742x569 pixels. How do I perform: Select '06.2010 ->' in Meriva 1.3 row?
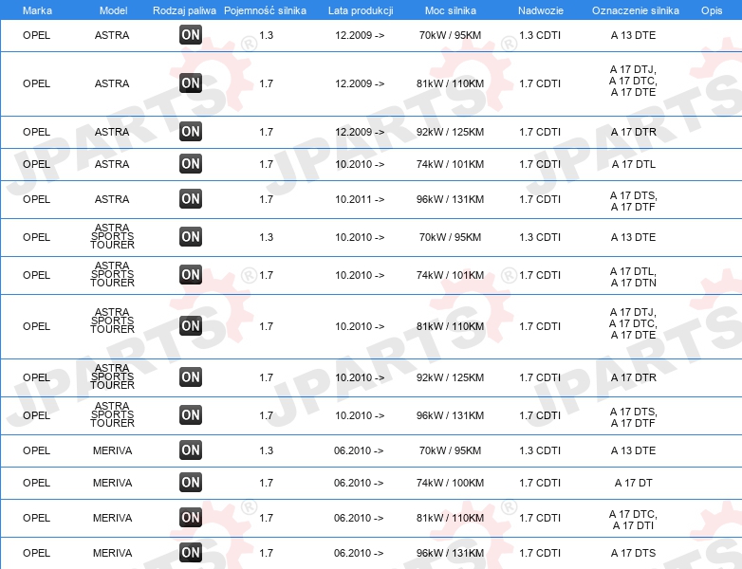tap(359, 450)
